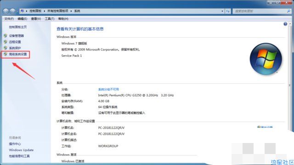Click the shield icon beside 设备管理器
Image resolution: width=294 pixels, height=165 pixels.
(6, 36)
